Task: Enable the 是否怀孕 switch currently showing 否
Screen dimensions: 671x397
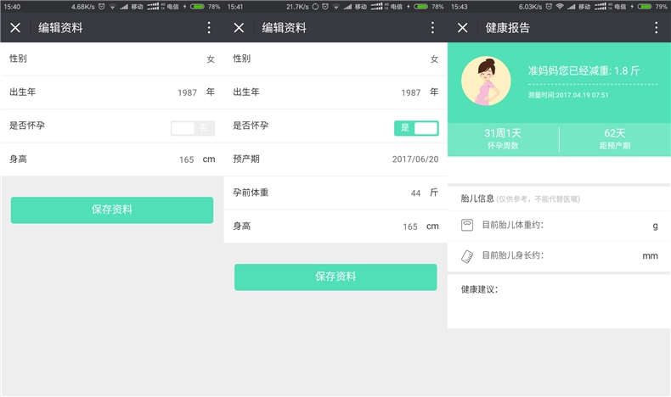Action: coord(193,128)
